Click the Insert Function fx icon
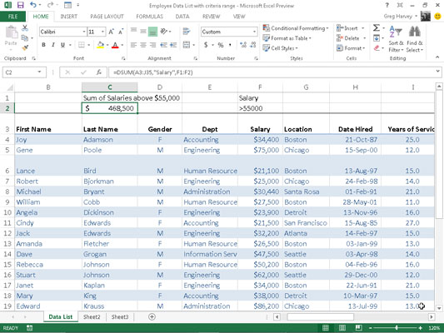This screenshot has height=333, width=444. tap(98, 72)
